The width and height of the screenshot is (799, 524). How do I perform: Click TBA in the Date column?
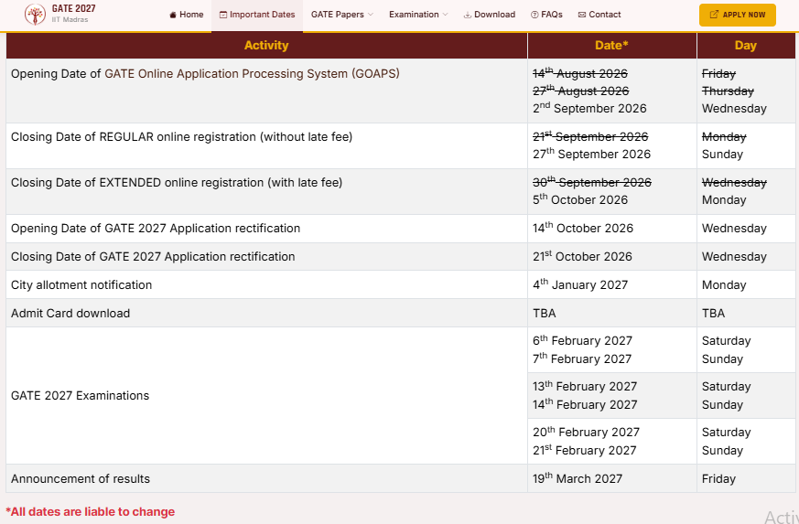(x=545, y=313)
